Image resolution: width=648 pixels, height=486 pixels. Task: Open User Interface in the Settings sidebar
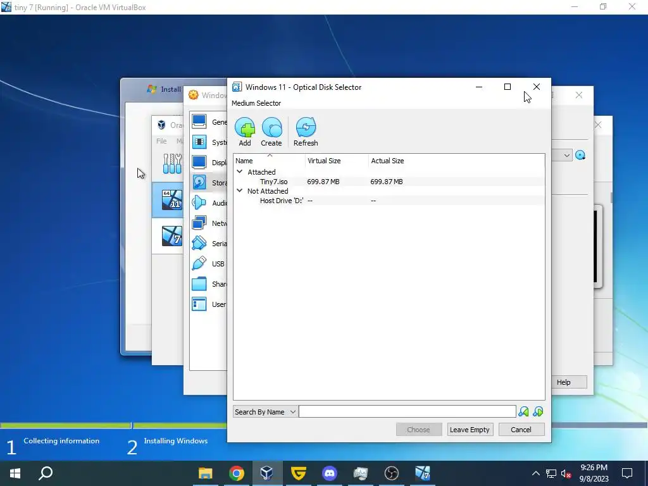[209, 304]
